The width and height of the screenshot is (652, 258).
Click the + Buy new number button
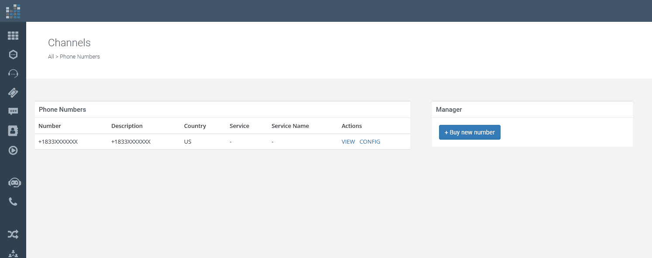[470, 132]
